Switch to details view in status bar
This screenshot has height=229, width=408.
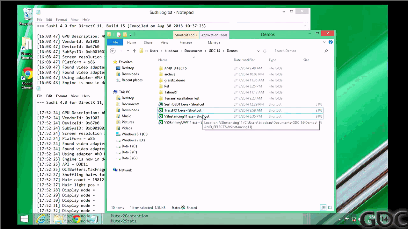pos(323,208)
